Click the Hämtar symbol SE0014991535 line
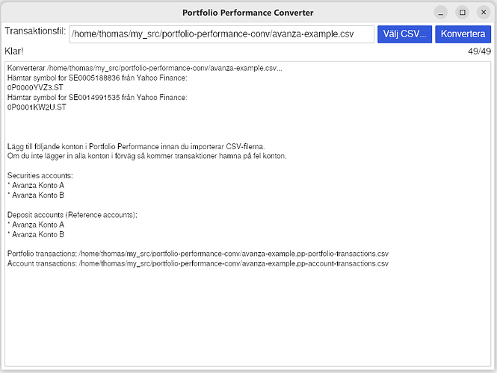The width and height of the screenshot is (497, 373). (x=96, y=98)
